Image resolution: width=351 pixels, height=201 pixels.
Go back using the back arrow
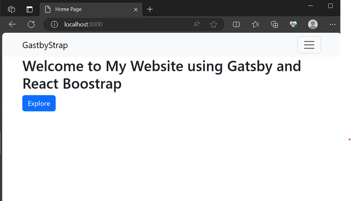pyautogui.click(x=12, y=24)
